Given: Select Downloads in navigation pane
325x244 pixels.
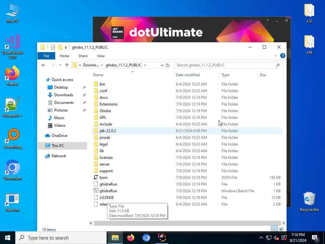Looking at the screenshot, I should 63,95.
